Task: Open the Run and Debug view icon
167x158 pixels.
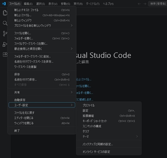Action: 5,44
